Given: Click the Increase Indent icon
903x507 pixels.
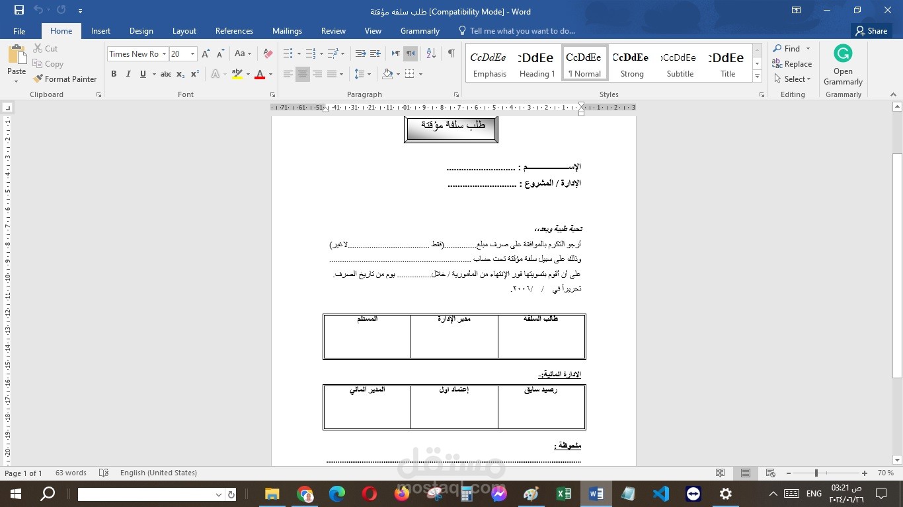Looking at the screenshot, I should (375, 54).
